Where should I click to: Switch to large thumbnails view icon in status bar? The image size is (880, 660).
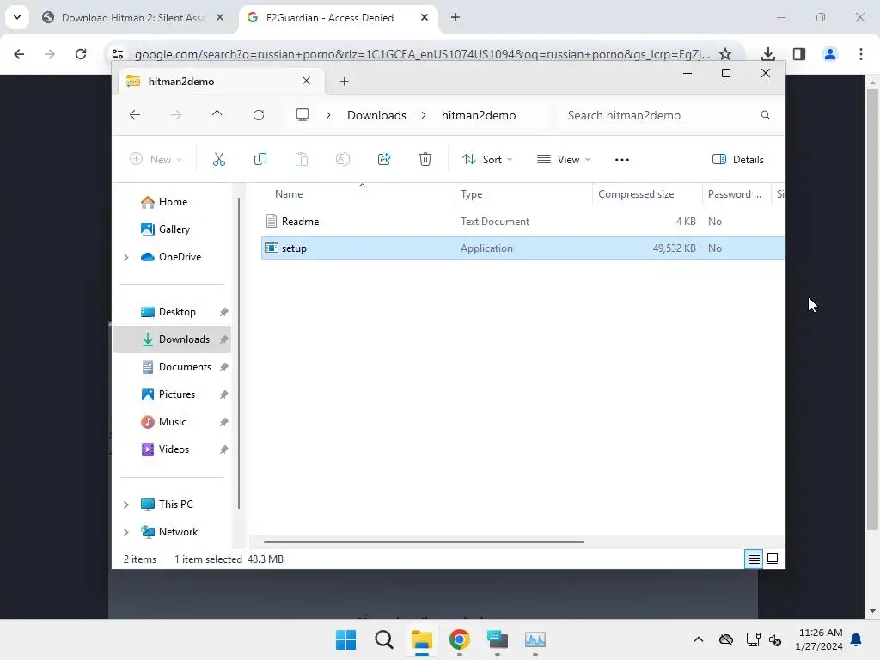point(773,559)
